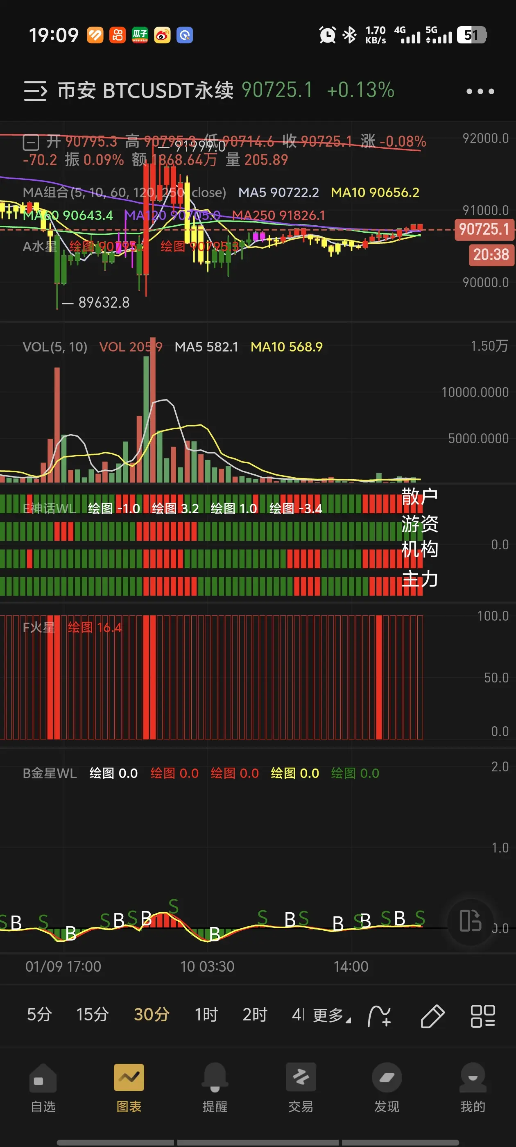The width and height of the screenshot is (516, 1147).
Task: Tap the 游资 row label
Action: coord(419,523)
